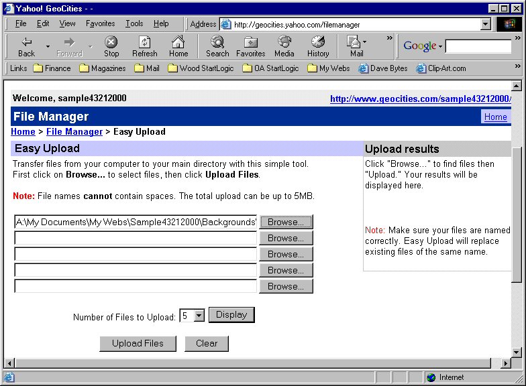Click the second Browse... button
This screenshot has height=386, width=526.
(286, 238)
